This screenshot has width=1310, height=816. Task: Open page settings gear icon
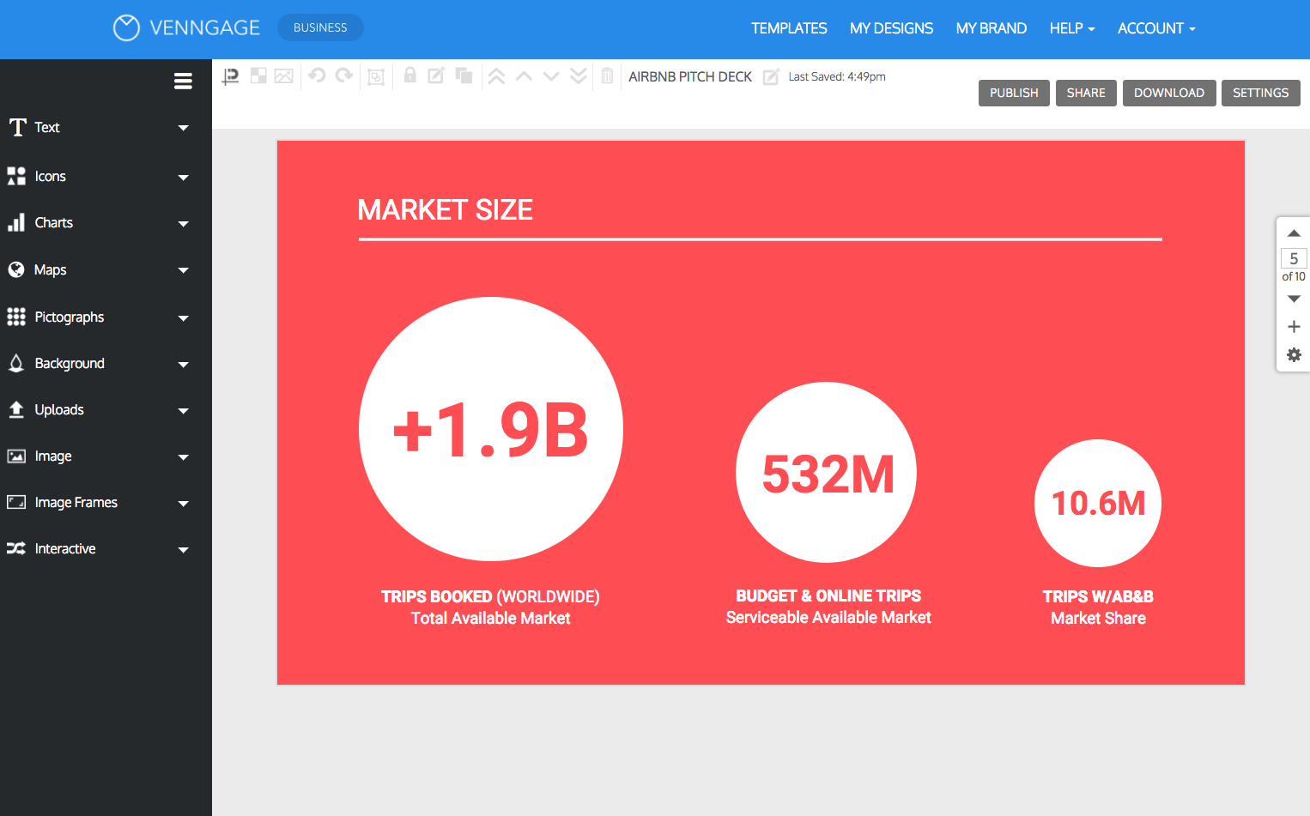(x=1294, y=355)
